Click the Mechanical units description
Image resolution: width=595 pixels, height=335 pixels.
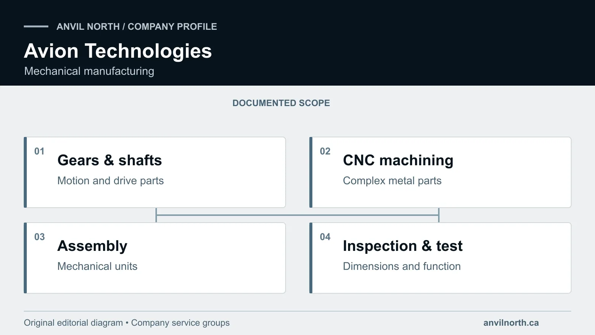pyautogui.click(x=97, y=267)
